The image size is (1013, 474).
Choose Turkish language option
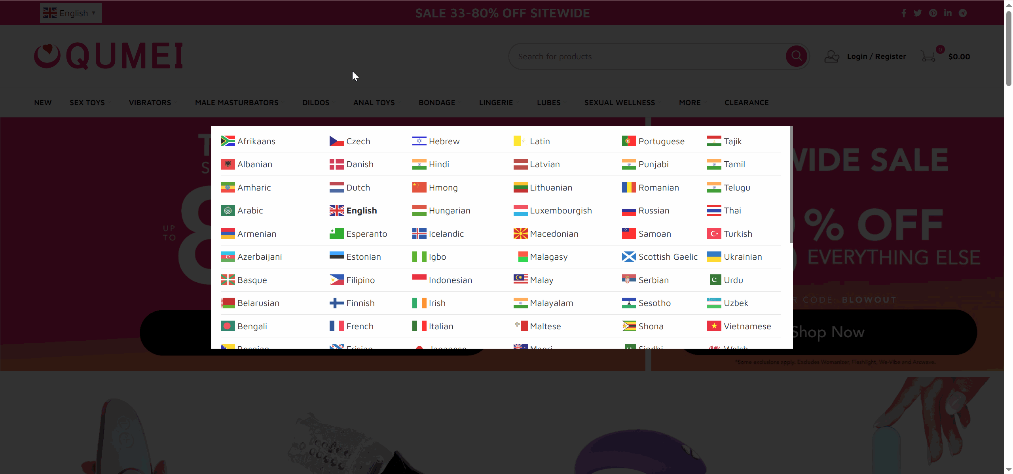[x=738, y=234]
